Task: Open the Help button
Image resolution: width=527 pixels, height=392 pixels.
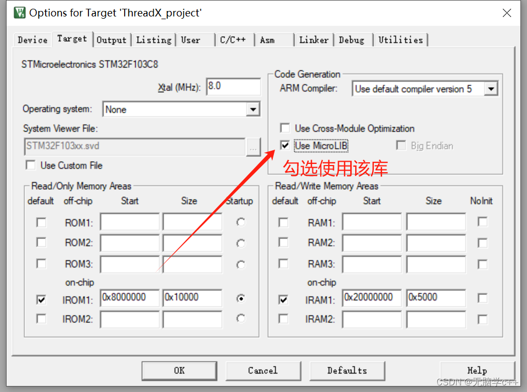Action: [477, 371]
